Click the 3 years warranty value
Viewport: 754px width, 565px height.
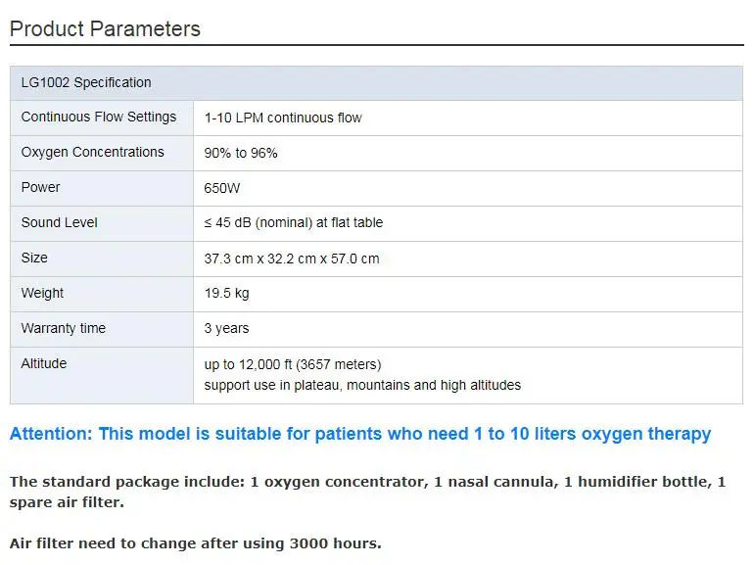(227, 329)
